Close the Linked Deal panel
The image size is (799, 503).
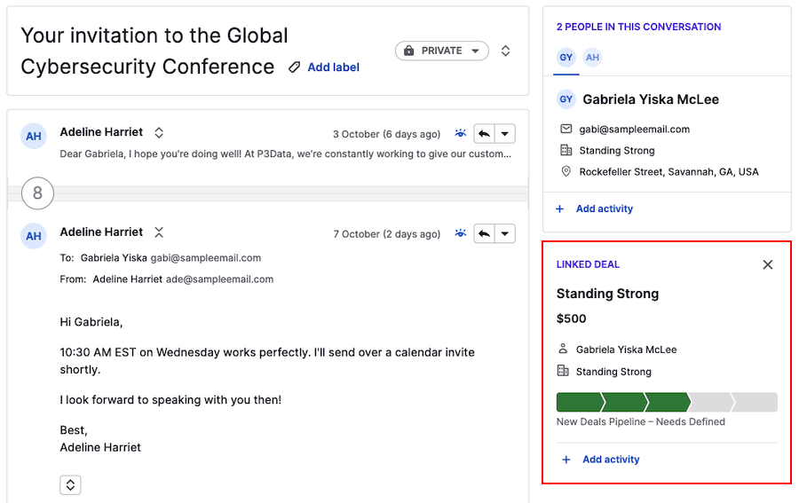point(768,264)
